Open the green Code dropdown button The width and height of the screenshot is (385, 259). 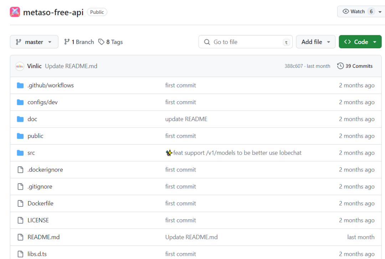point(360,42)
